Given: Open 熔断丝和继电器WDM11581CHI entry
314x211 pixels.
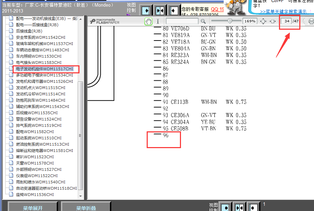Looking at the screenshot, I should [44, 151].
